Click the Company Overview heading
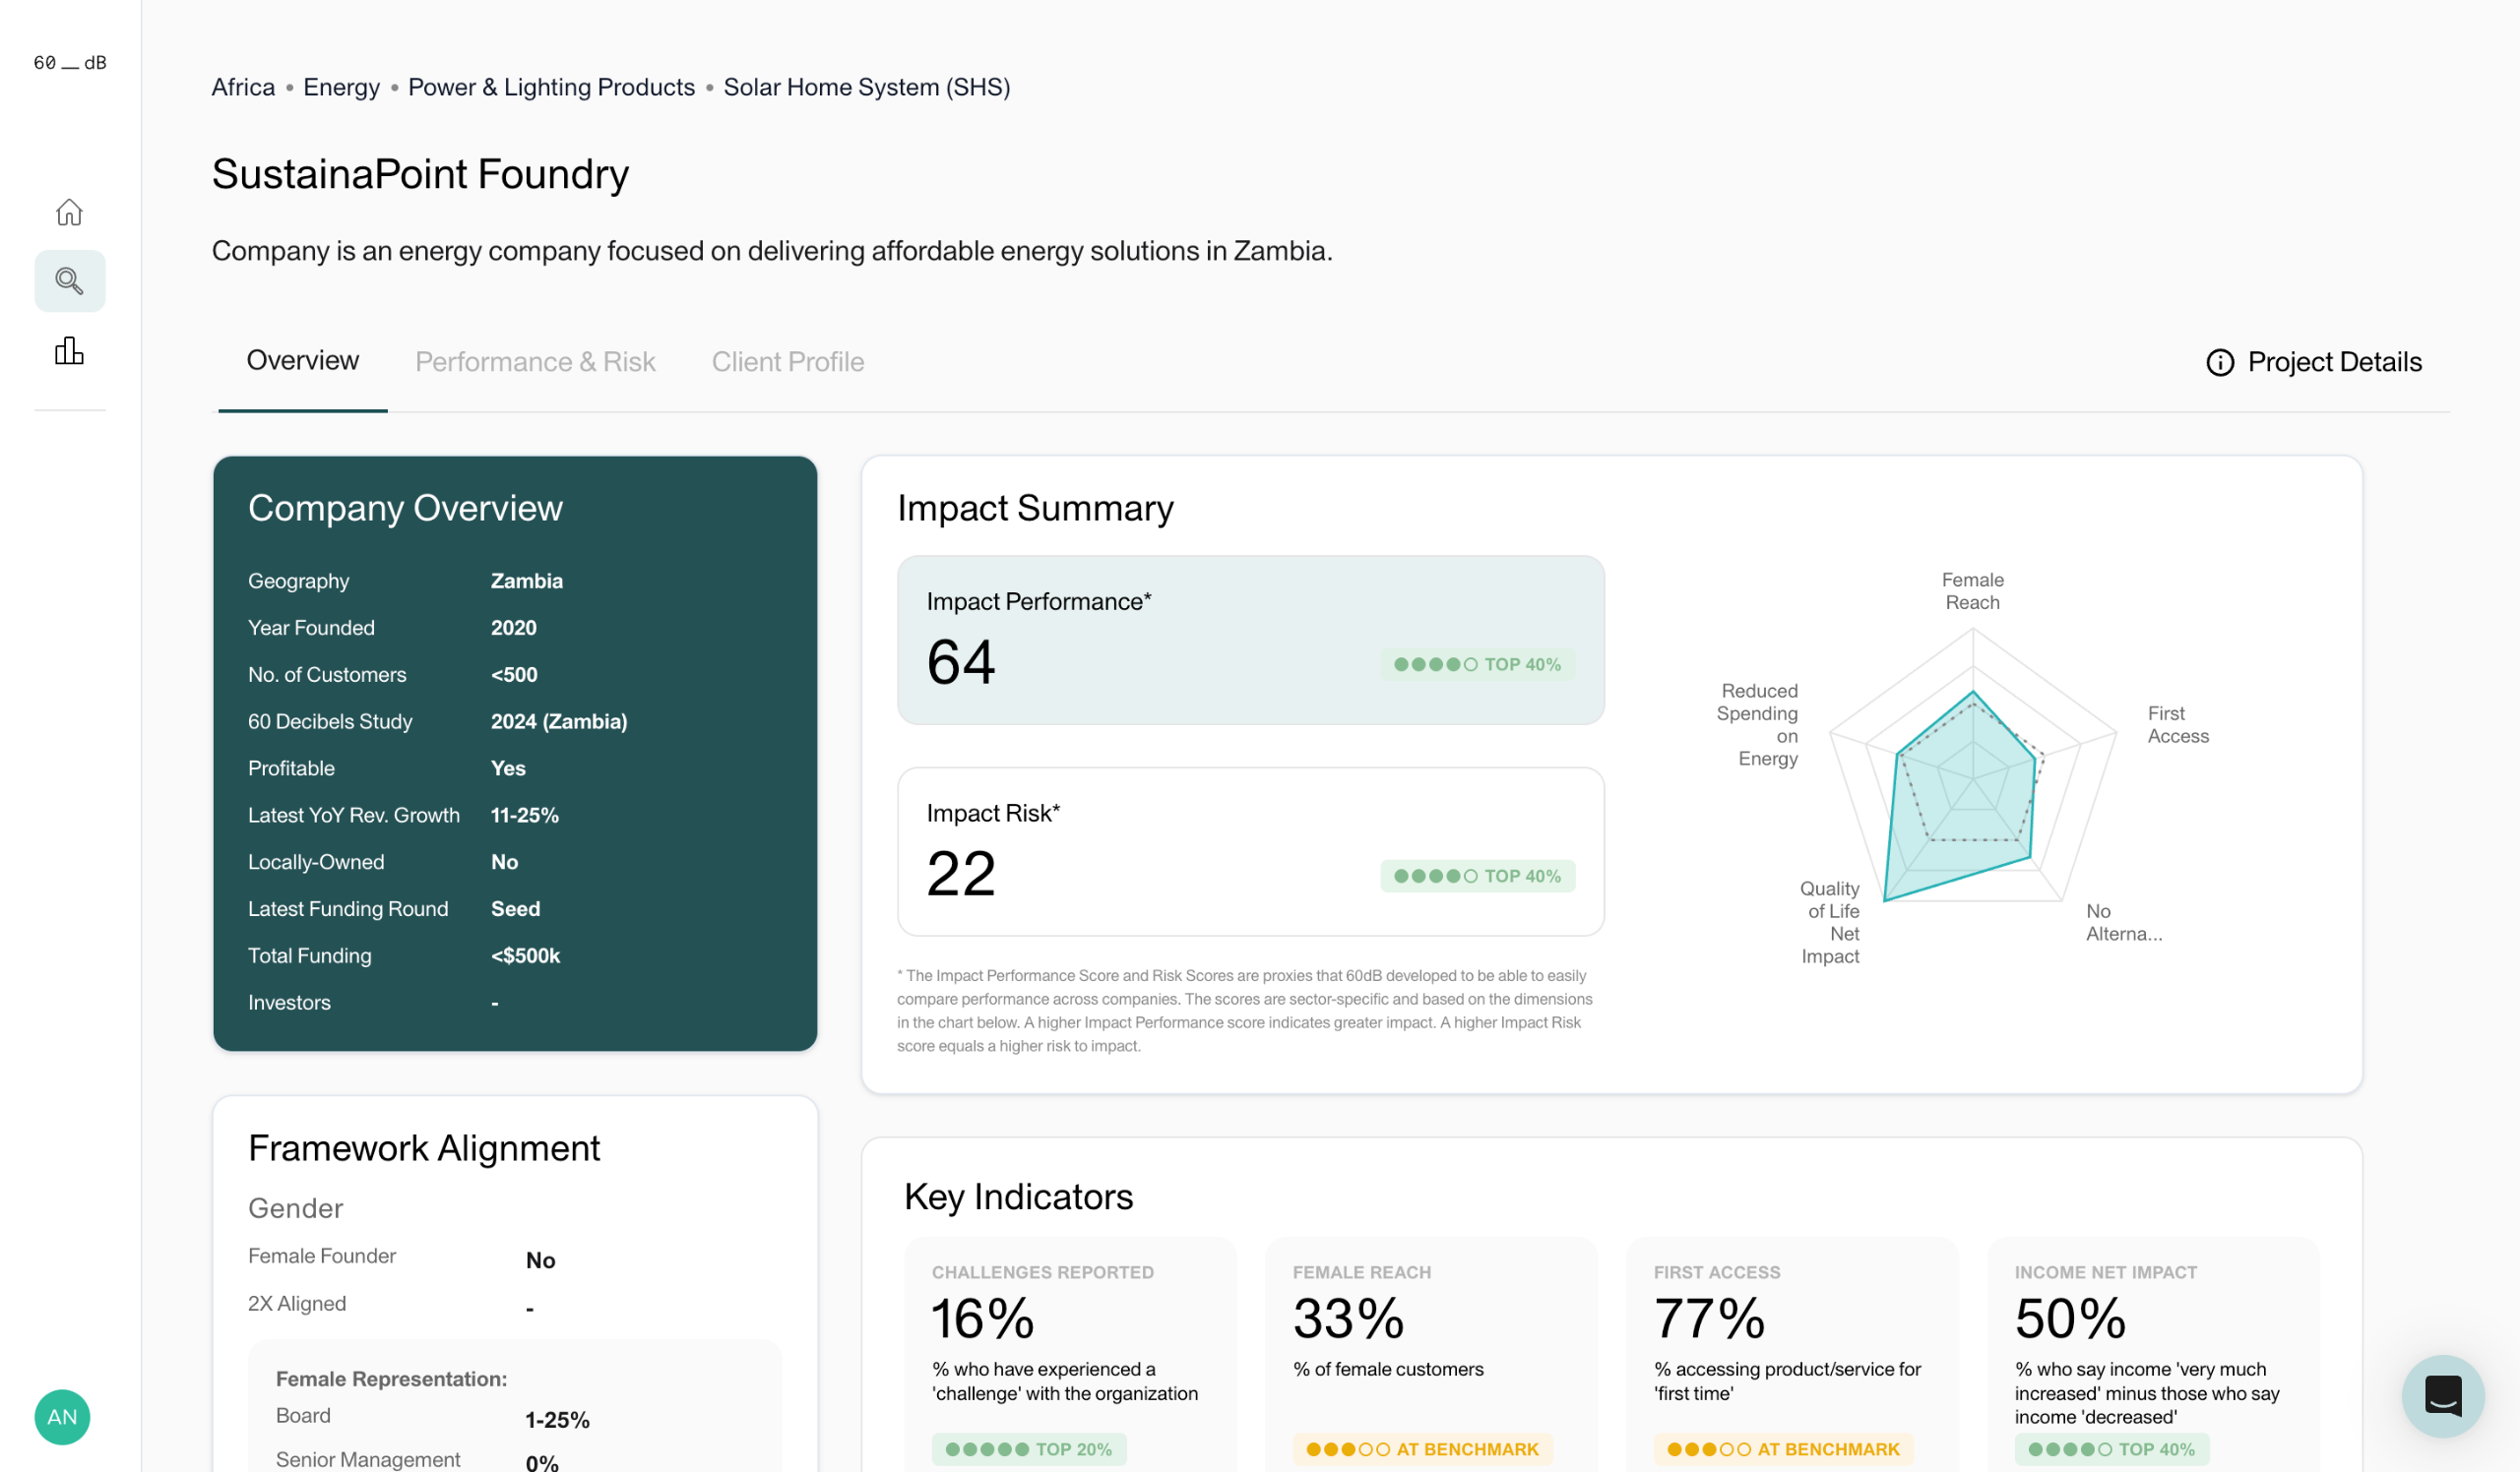This screenshot has height=1472, width=2520. [405, 508]
